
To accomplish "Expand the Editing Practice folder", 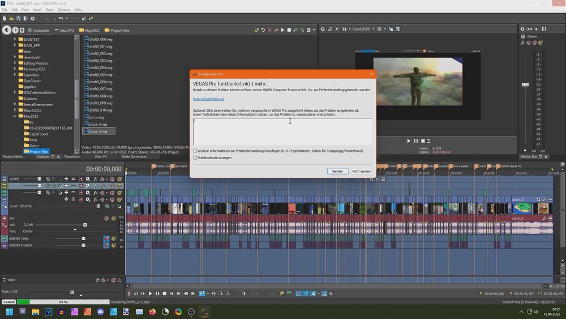I will coord(15,63).
